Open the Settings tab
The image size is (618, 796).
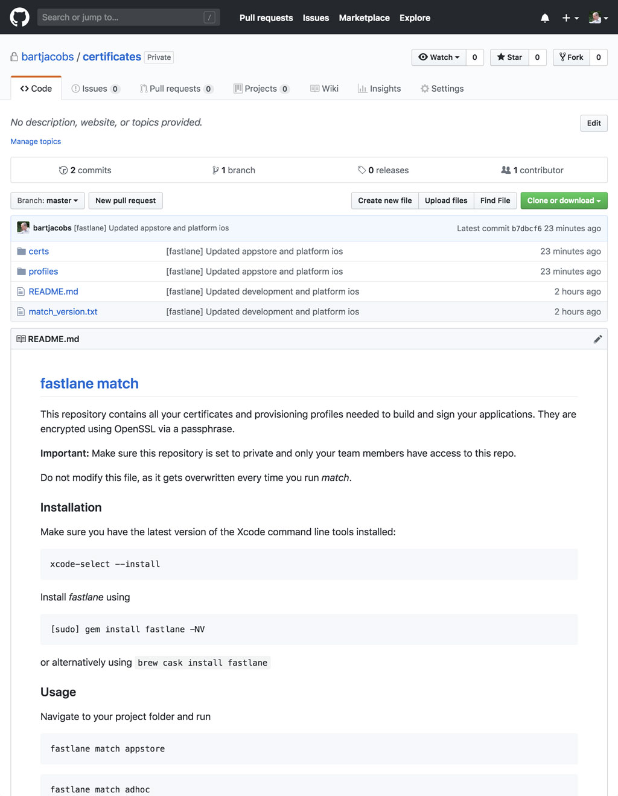coord(442,88)
